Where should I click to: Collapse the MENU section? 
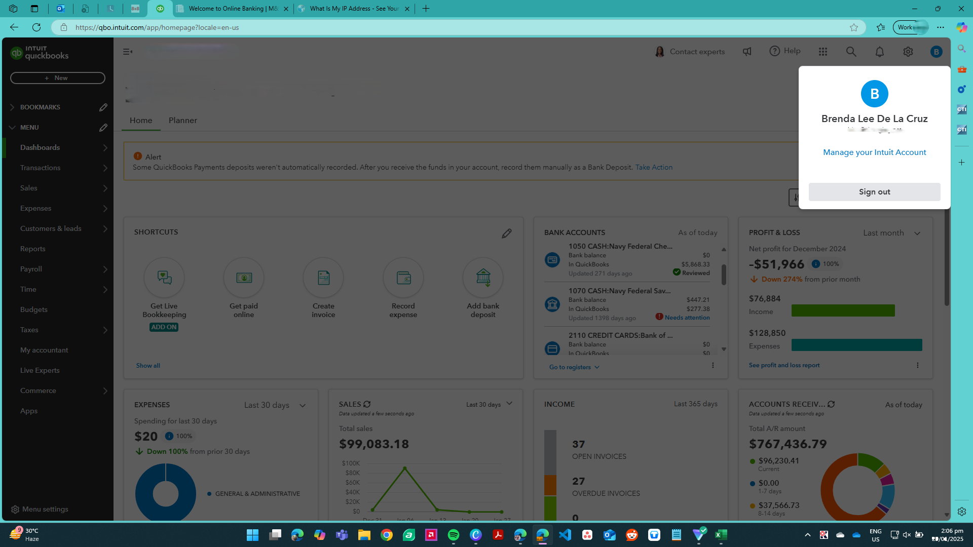(x=12, y=128)
